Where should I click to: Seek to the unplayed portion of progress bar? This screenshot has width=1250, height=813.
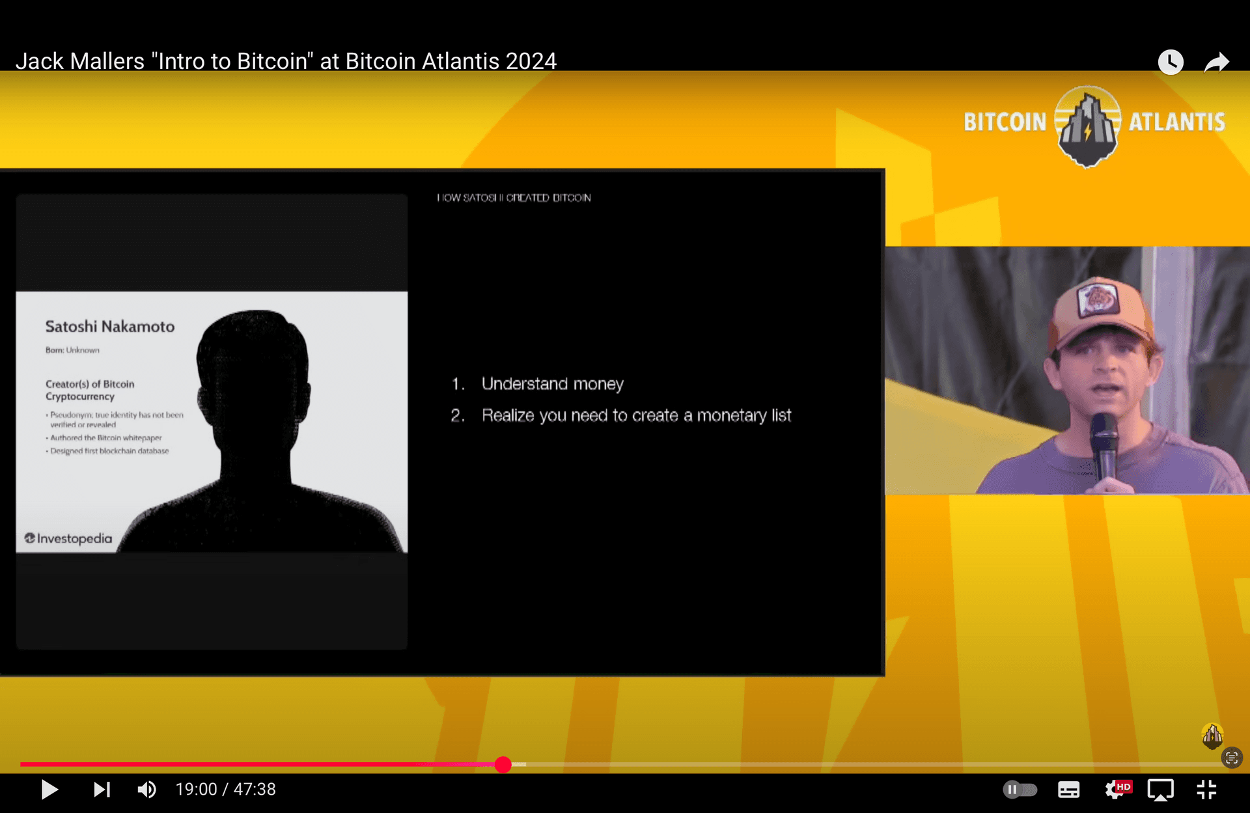tap(846, 765)
